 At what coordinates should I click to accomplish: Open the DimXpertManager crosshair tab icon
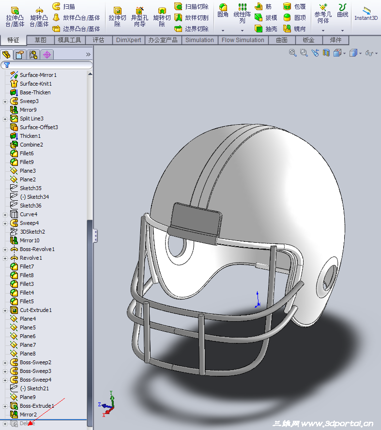coord(47,55)
